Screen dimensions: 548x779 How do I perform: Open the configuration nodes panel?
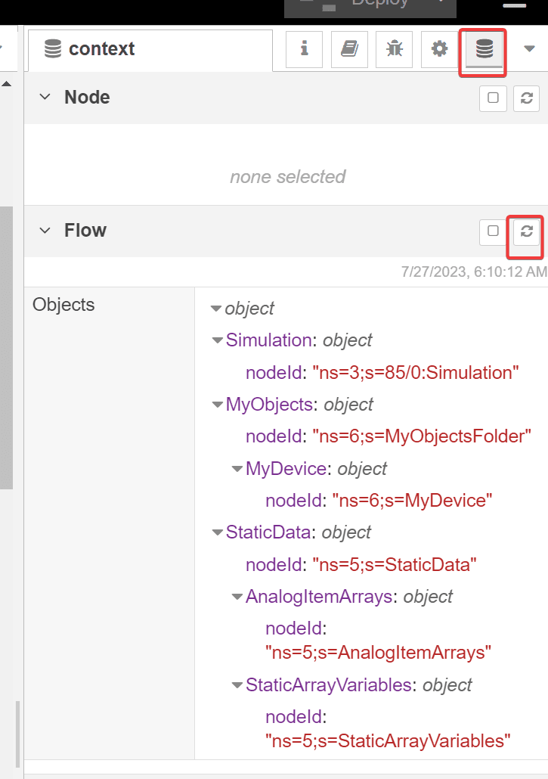[x=439, y=48]
